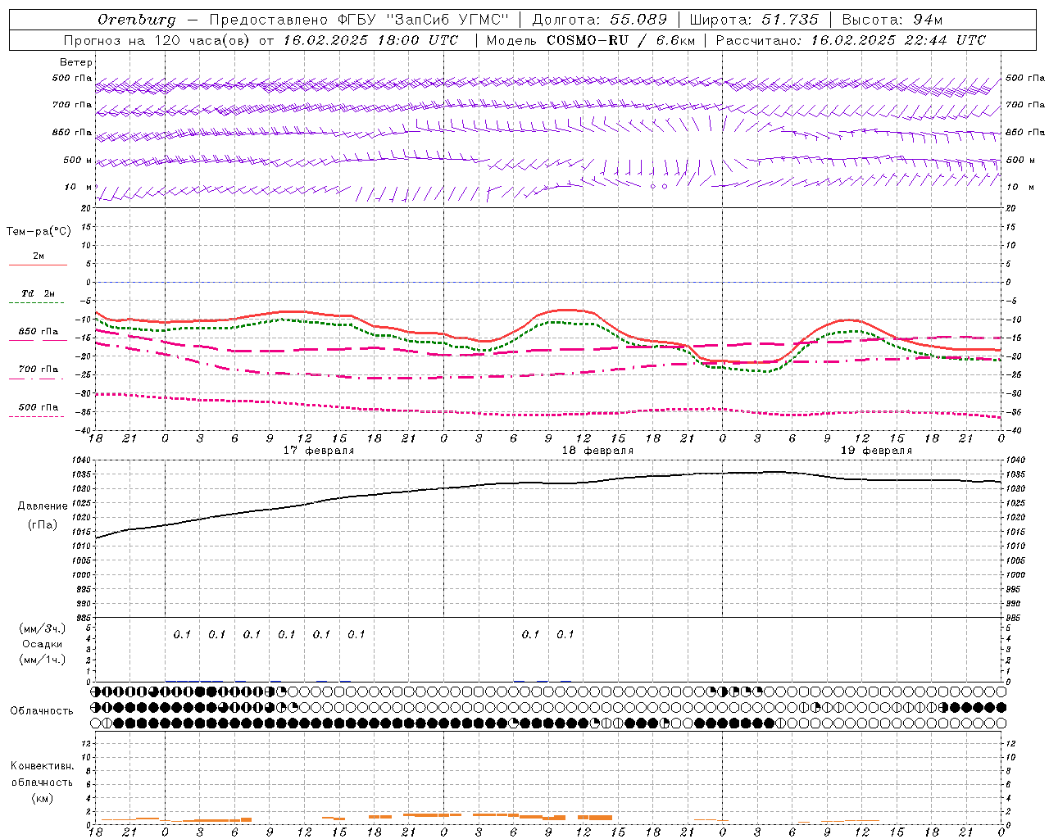The height and width of the screenshot is (839, 1049).
Task: Select the "Осадки" precipitation label
Action: tap(42, 644)
